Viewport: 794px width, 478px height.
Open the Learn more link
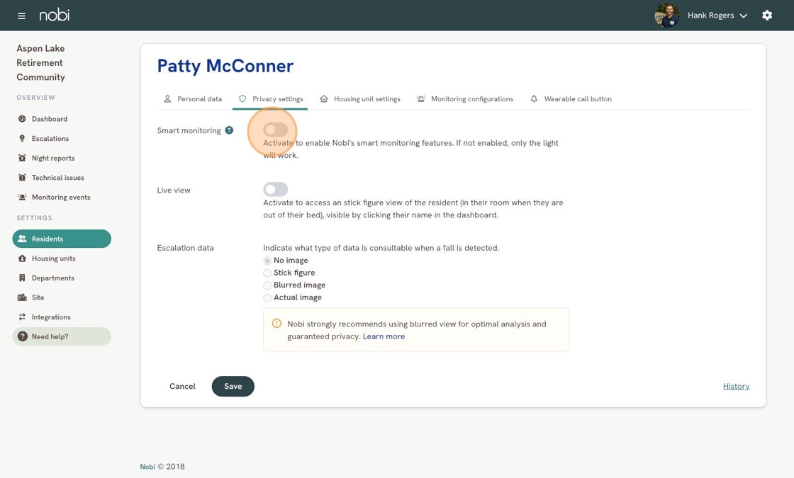(384, 336)
